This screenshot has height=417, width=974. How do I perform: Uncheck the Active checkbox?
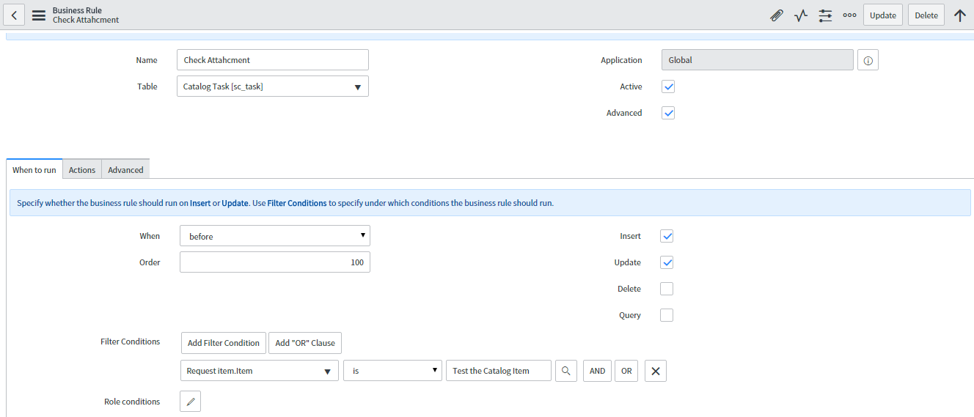[668, 86]
